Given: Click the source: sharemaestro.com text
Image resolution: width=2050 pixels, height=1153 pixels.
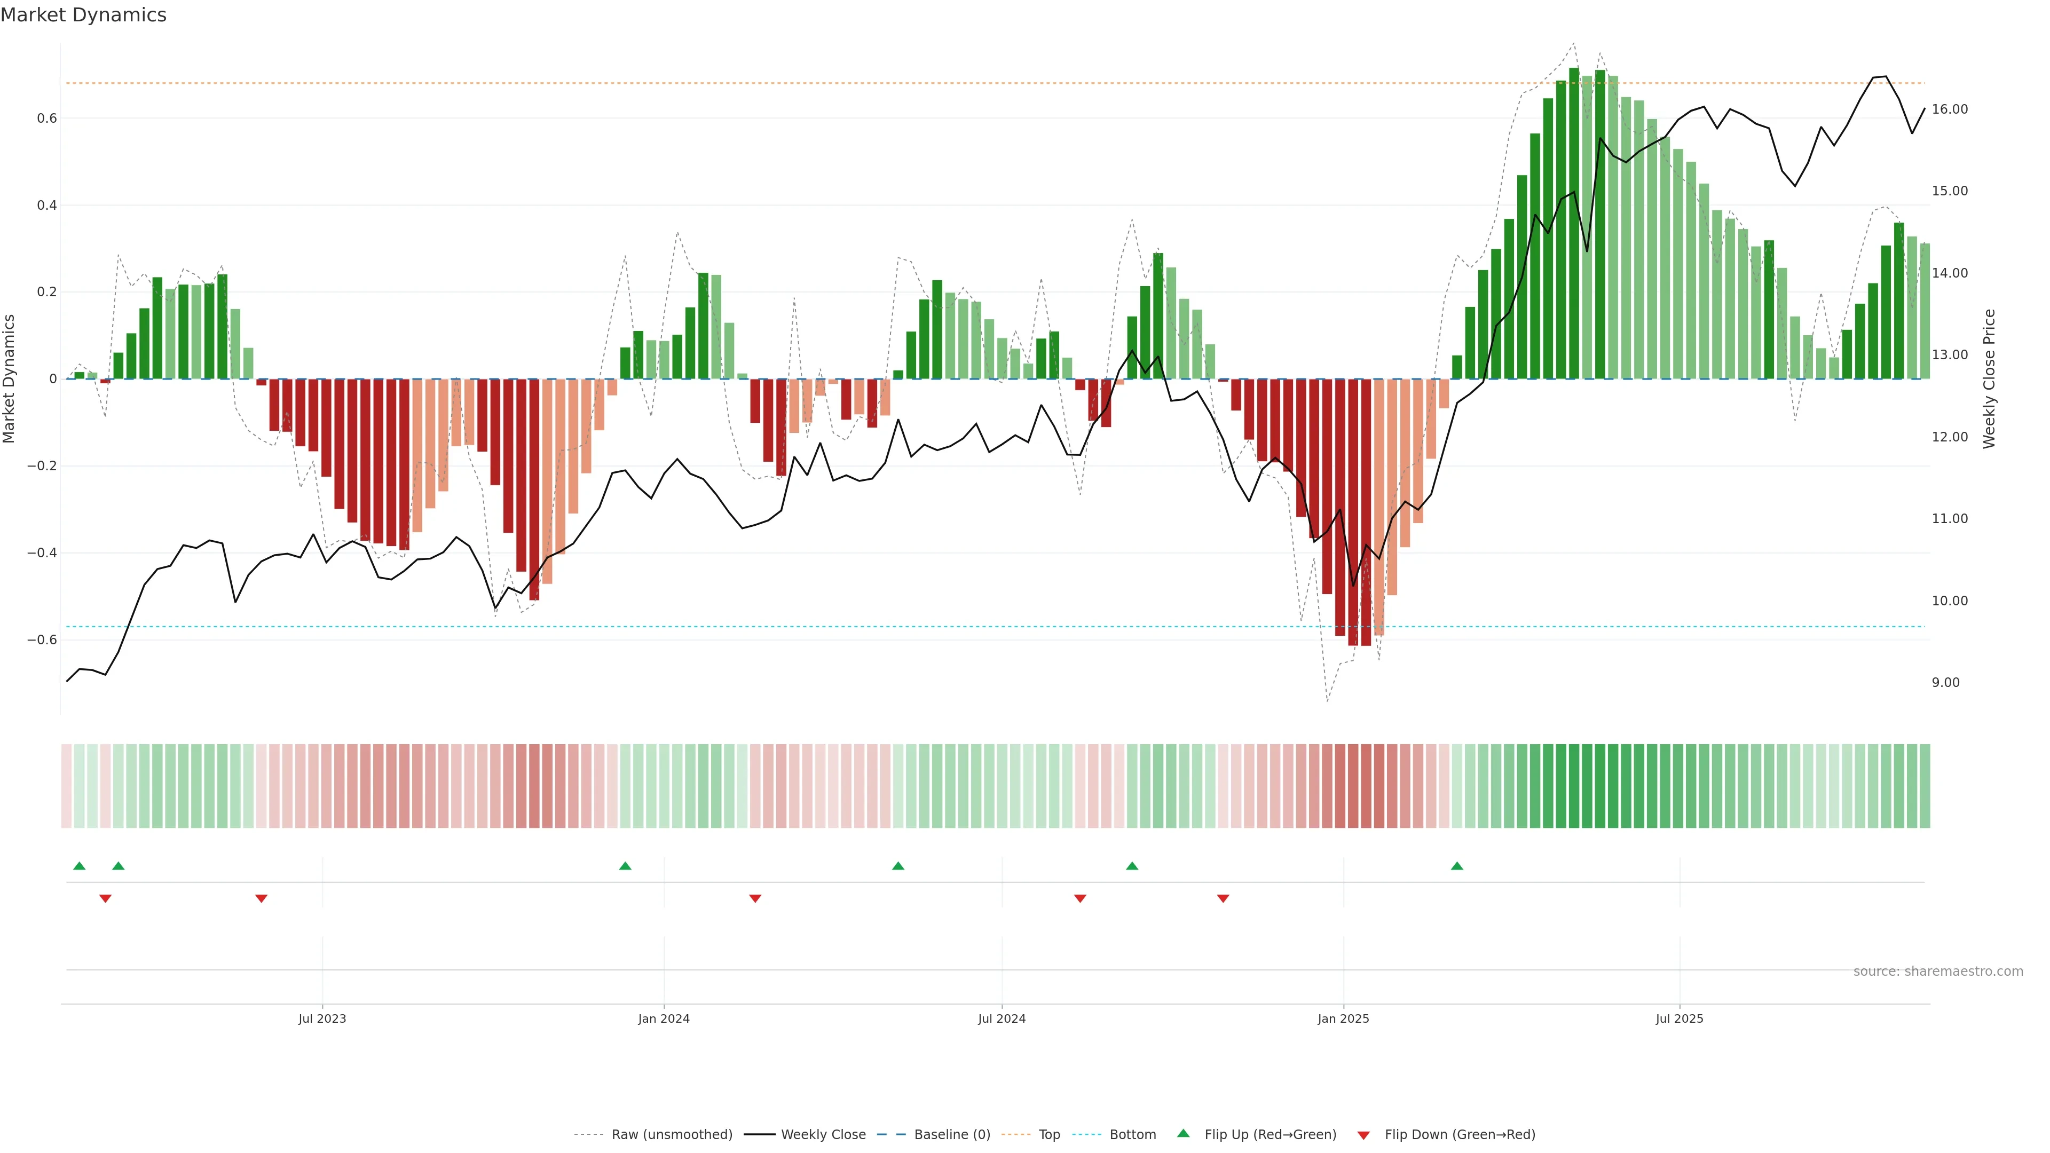Looking at the screenshot, I should pyautogui.click(x=1938, y=972).
